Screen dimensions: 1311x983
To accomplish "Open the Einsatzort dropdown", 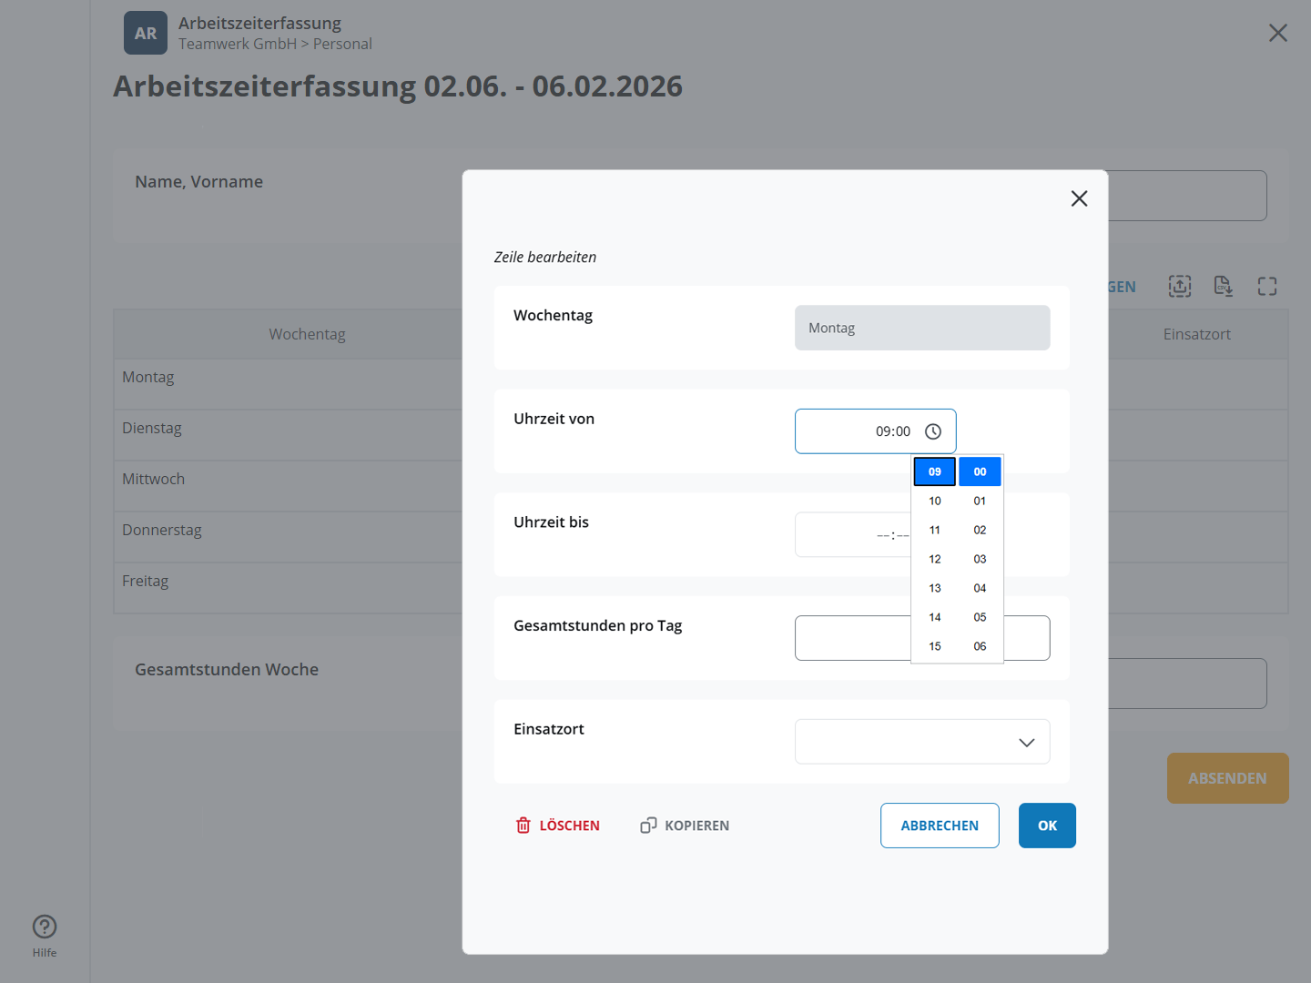I will 921,742.
